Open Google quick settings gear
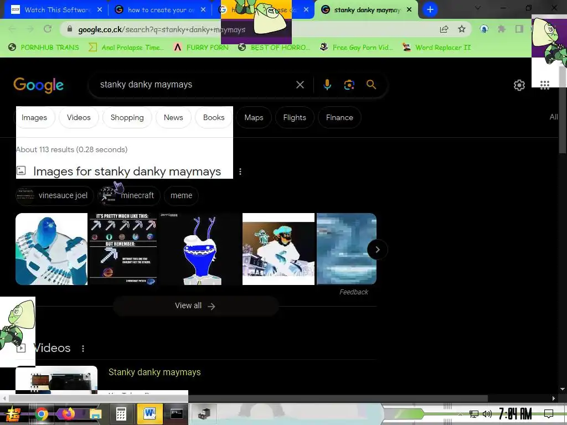567x425 pixels. (x=519, y=85)
